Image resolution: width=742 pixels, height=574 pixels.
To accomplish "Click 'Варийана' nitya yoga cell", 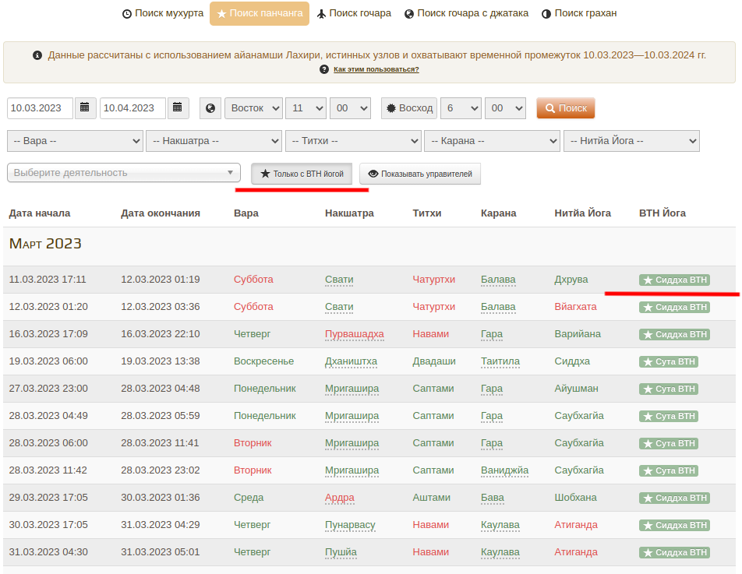I will pos(578,334).
